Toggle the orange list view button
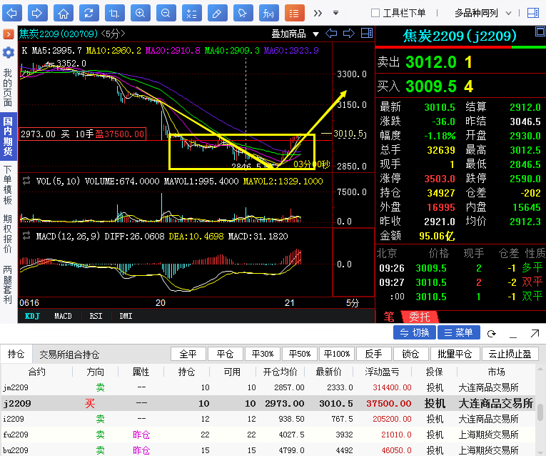This screenshot has width=546, height=456. (x=294, y=13)
